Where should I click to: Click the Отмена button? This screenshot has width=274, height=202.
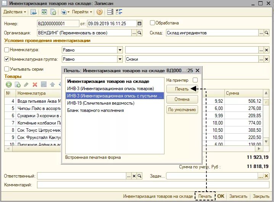pyautogui.click(x=182, y=99)
